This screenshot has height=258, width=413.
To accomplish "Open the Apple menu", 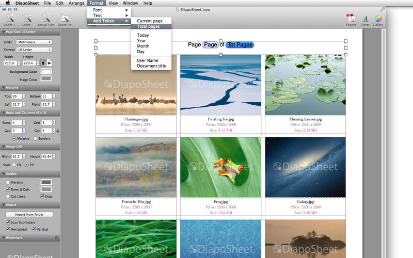I will coord(8,3).
